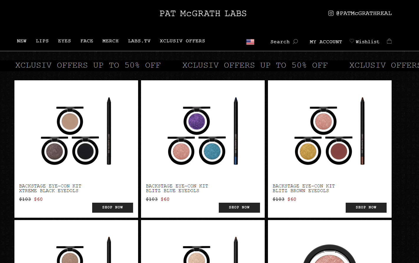
Task: Go to PAT McGRATH LABS homepage logo
Action: coord(203,14)
